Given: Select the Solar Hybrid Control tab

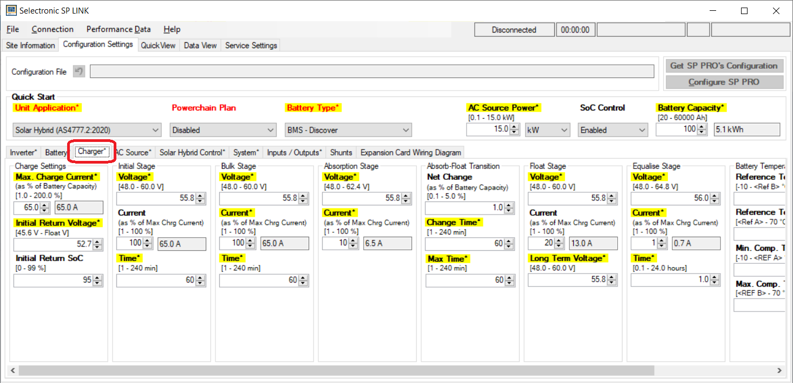Looking at the screenshot, I should point(192,153).
